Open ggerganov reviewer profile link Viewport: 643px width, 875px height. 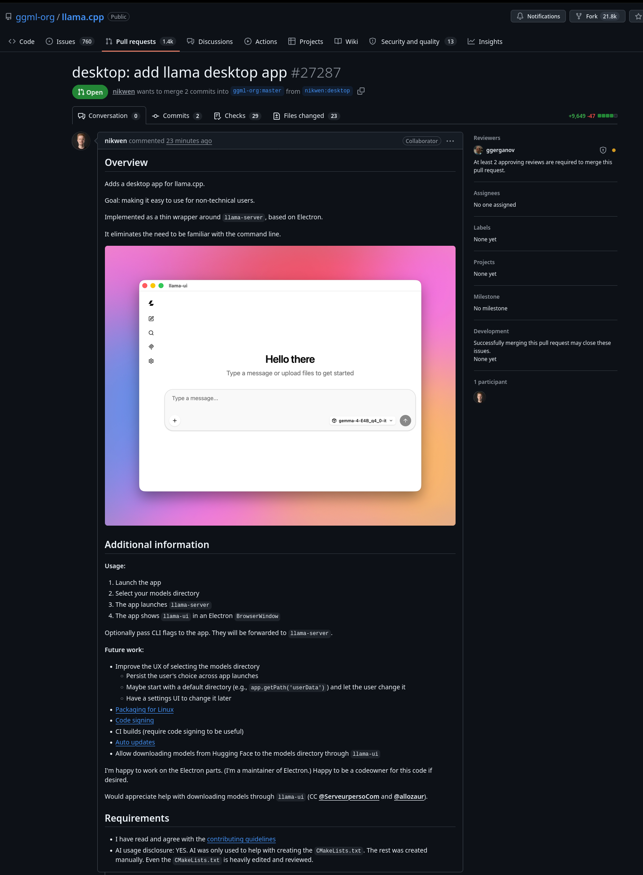[x=500, y=150]
